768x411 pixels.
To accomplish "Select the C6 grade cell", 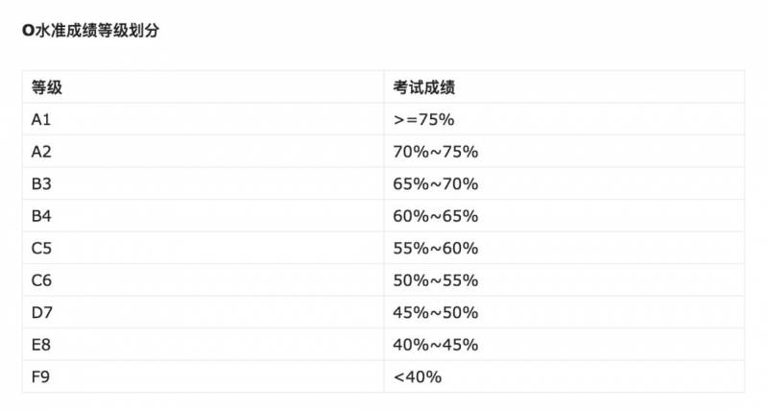I will [41, 280].
